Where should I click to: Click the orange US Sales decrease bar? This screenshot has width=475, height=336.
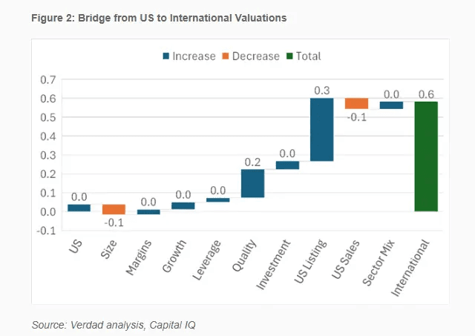356,104
